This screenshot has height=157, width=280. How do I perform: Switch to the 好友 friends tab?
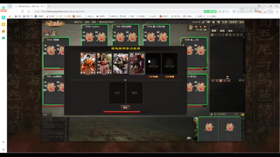point(231,31)
